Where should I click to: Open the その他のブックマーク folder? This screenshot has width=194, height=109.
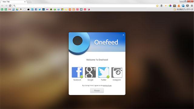pyautogui.click(x=183, y=9)
